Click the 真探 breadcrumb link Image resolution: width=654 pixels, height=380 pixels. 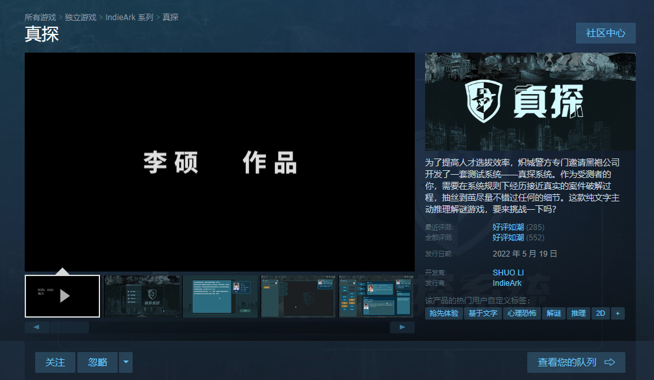point(170,17)
